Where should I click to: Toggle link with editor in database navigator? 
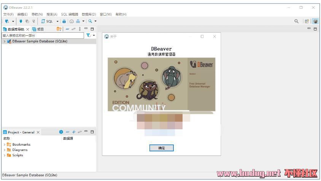click(x=73, y=29)
